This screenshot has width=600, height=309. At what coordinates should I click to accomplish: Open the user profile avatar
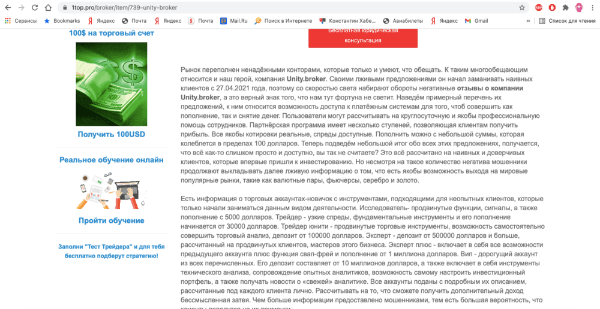579,8
